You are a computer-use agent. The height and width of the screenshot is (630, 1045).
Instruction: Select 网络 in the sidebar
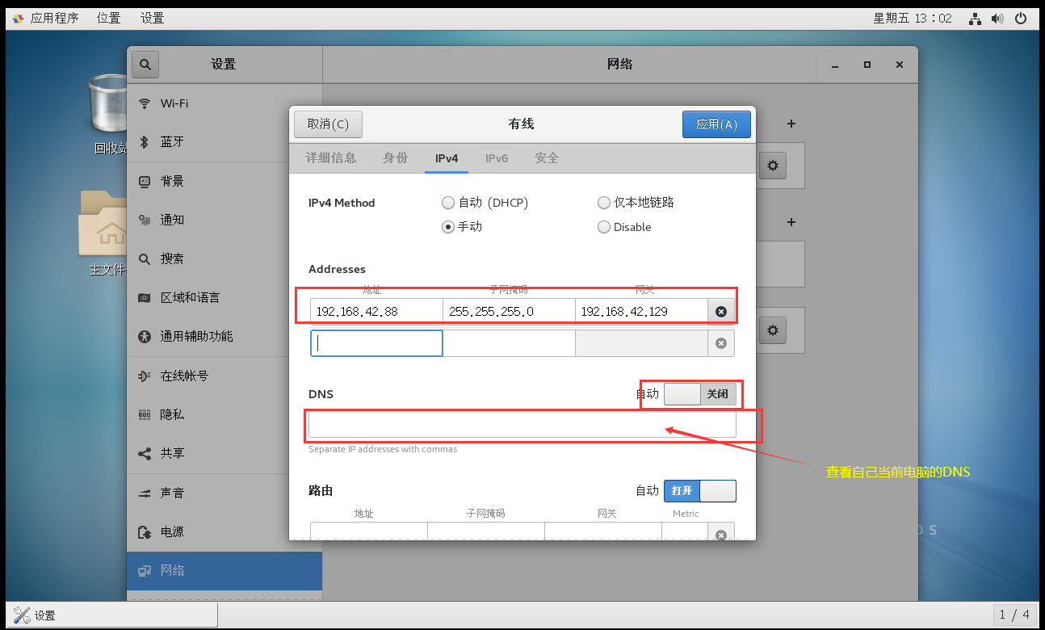click(x=225, y=570)
